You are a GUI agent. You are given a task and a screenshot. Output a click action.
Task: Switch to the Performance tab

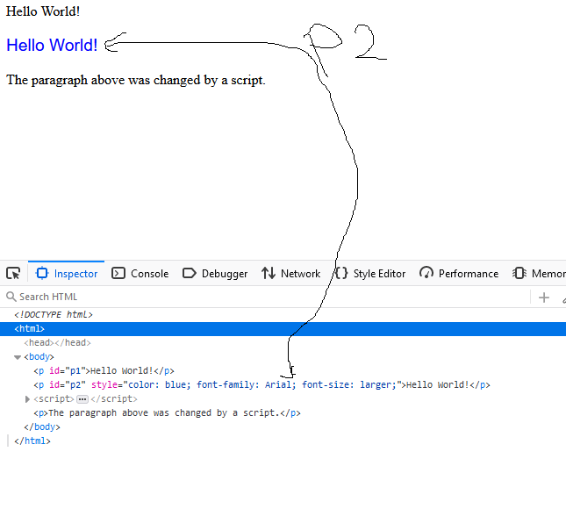[x=459, y=273]
